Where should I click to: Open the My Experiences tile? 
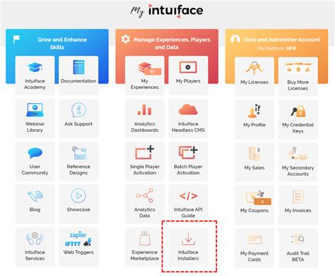pos(145,76)
